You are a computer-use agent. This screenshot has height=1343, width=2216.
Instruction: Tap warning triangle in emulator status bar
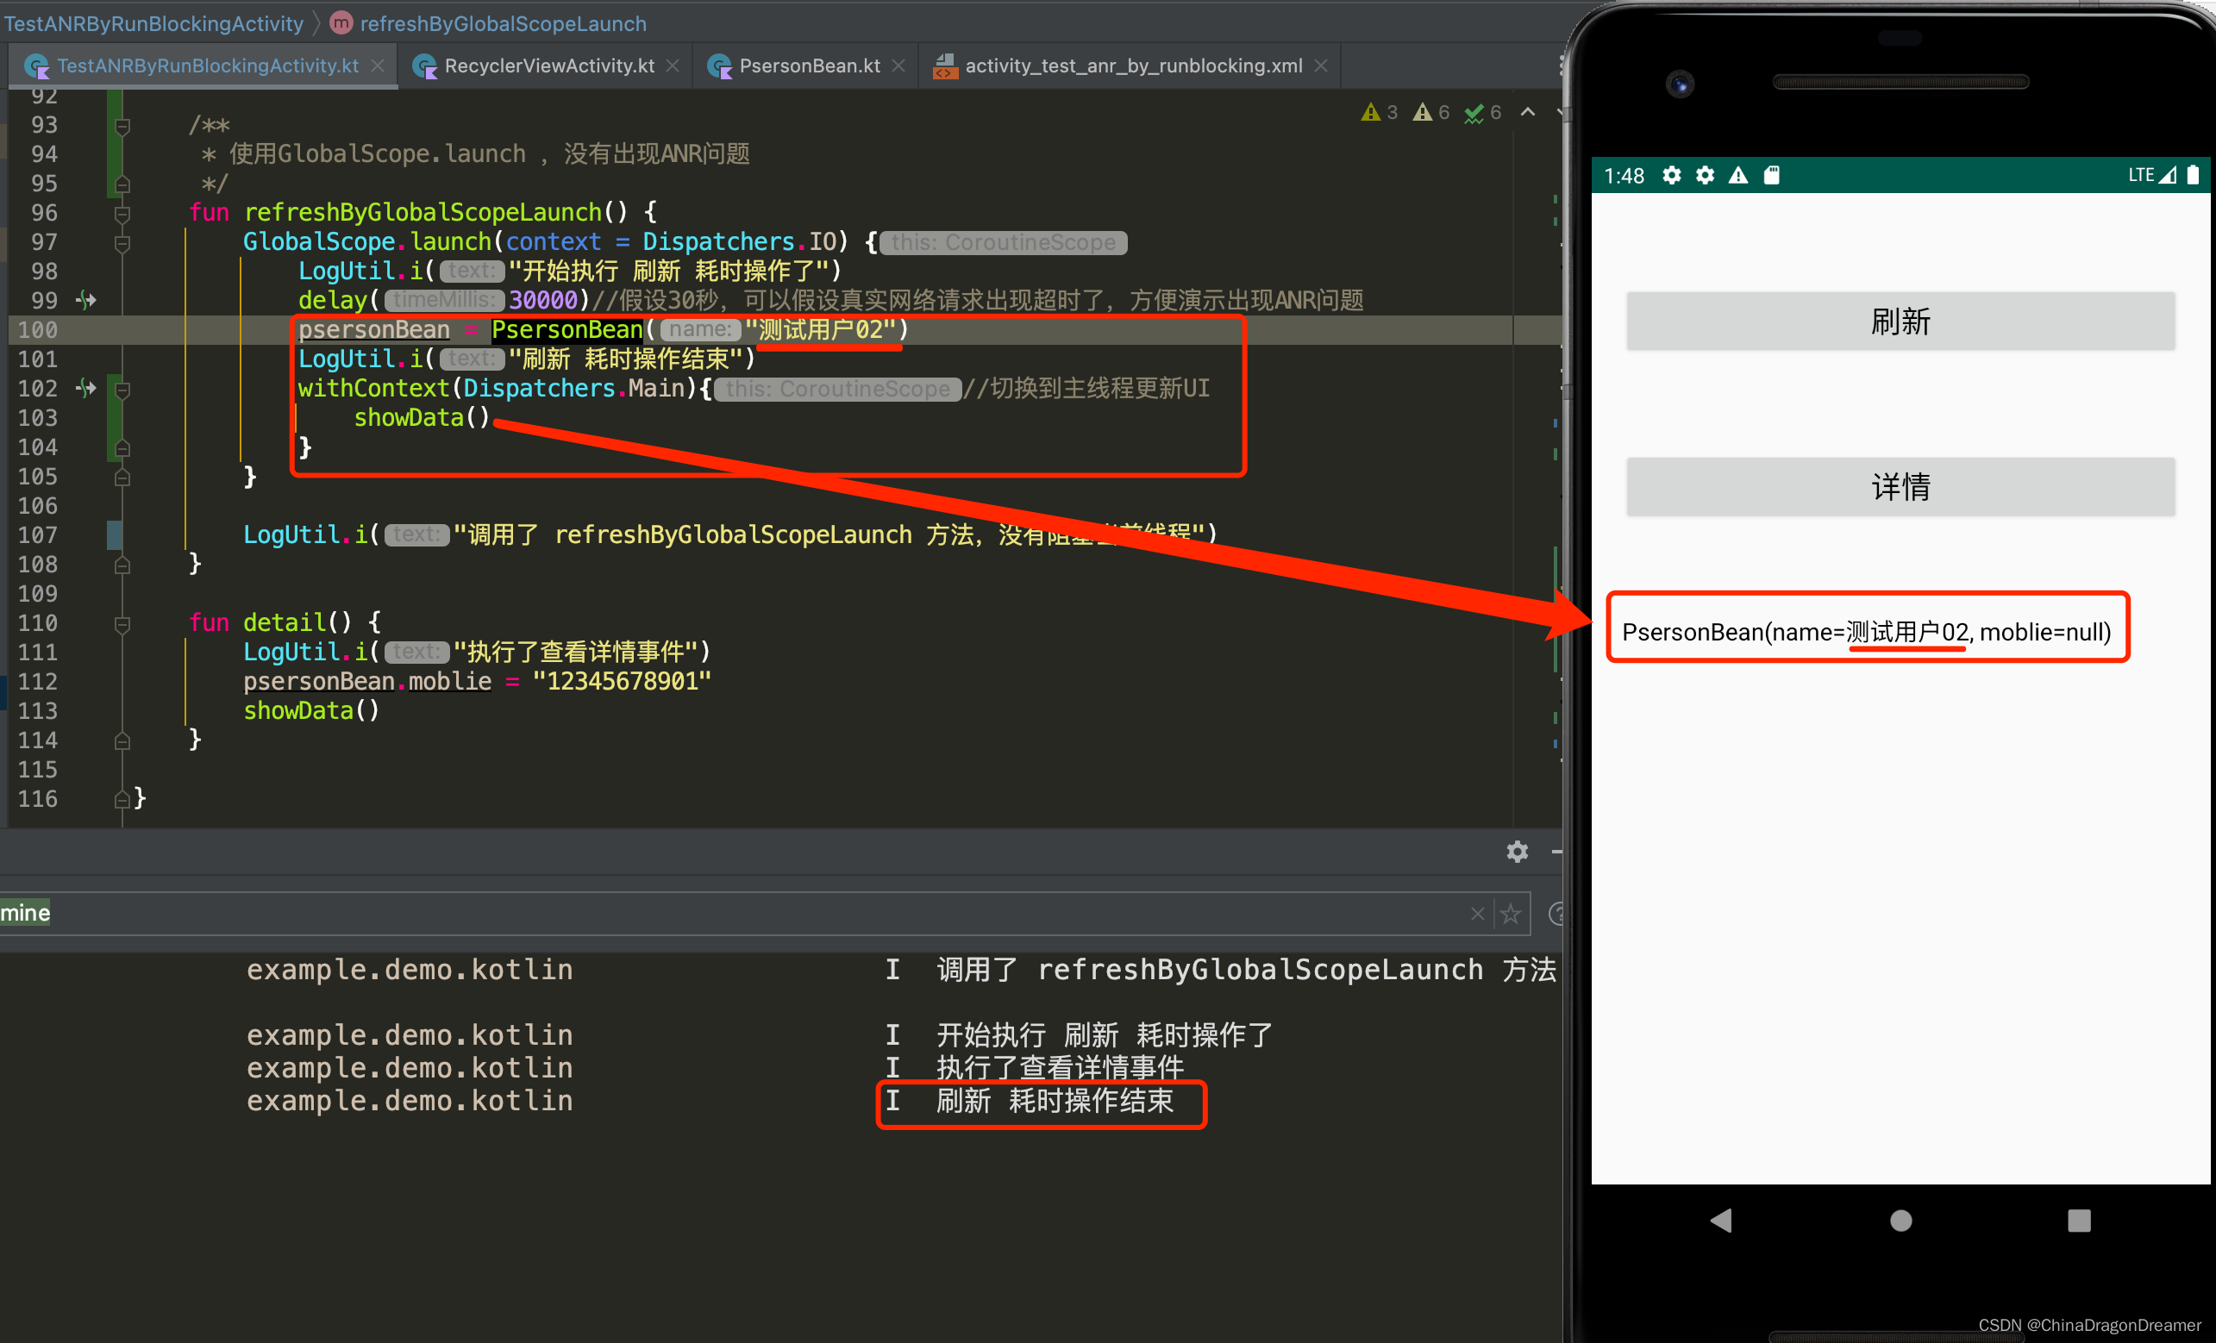point(1737,175)
